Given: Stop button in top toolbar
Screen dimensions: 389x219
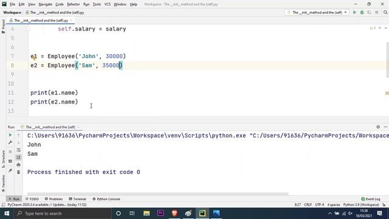Looking at the screenshot, I should tap(377, 12).
